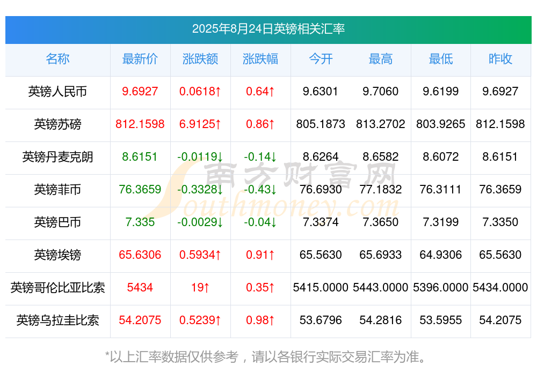Click the 5415.0000 opening price
Viewport: 537px width, 374px height.
(321, 287)
